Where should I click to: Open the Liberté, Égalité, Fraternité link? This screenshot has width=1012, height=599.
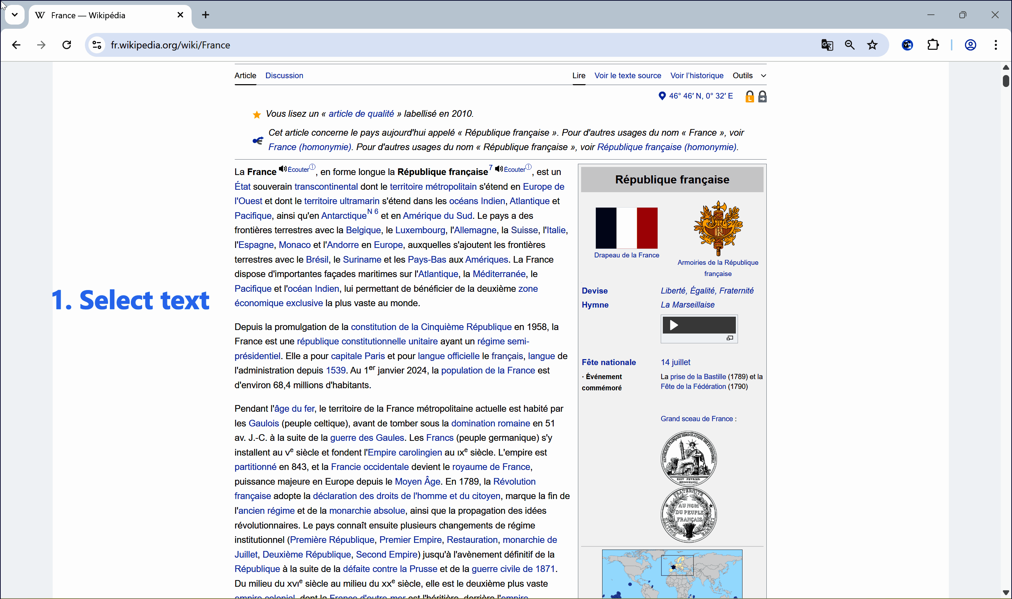[x=707, y=291]
